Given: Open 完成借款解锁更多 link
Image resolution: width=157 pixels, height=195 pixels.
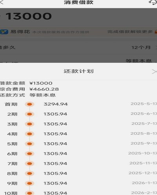Looking at the screenshot, I should pyautogui.click(x=130, y=32).
